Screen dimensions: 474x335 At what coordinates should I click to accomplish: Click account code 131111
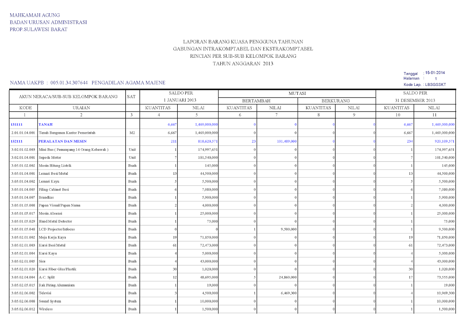[x=17, y=125]
